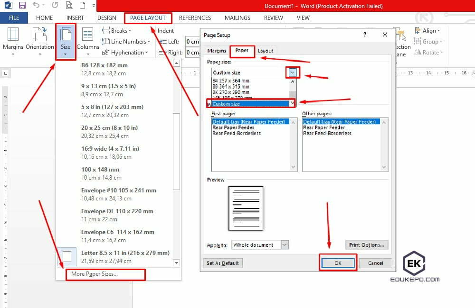Open the Group menu
This screenshot has width=475, height=308.
tap(428, 41)
